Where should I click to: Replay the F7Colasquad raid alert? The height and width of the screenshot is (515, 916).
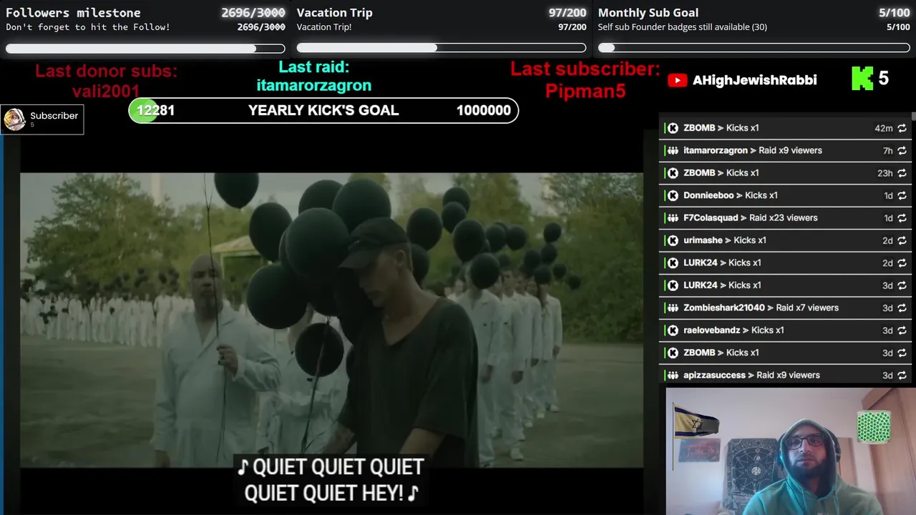(902, 218)
